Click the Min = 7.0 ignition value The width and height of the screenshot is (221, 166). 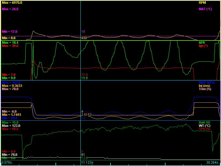tap(9, 75)
